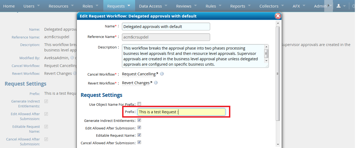Toggle Cancel Allowed After Submission in dialog
Image resolution: width=356 pixels, height=148 pixels.
139,142
